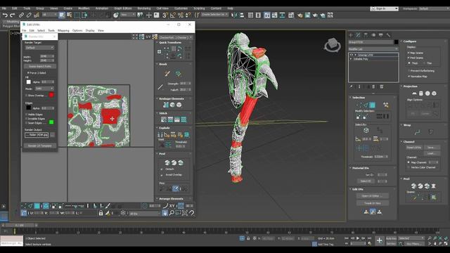Open Display menu in Edit UVWs

(x=90, y=30)
